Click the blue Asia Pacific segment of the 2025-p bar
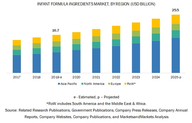 (175, 55)
